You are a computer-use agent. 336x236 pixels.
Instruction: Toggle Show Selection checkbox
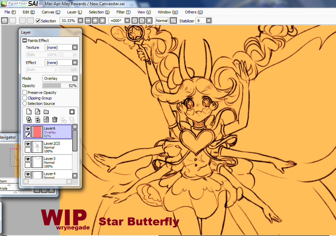[38, 21]
